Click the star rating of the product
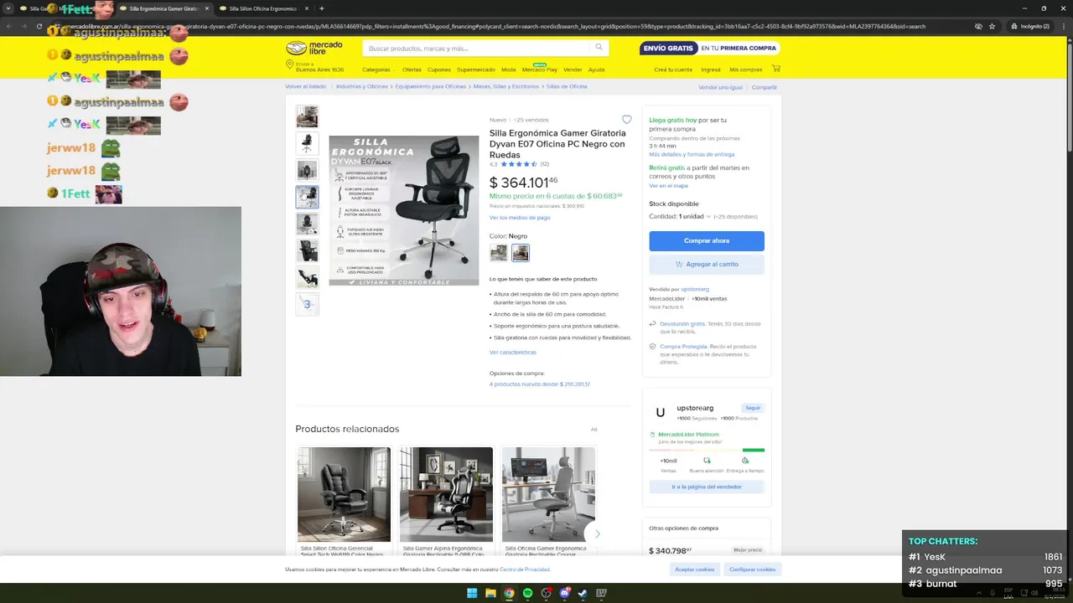 click(x=519, y=164)
